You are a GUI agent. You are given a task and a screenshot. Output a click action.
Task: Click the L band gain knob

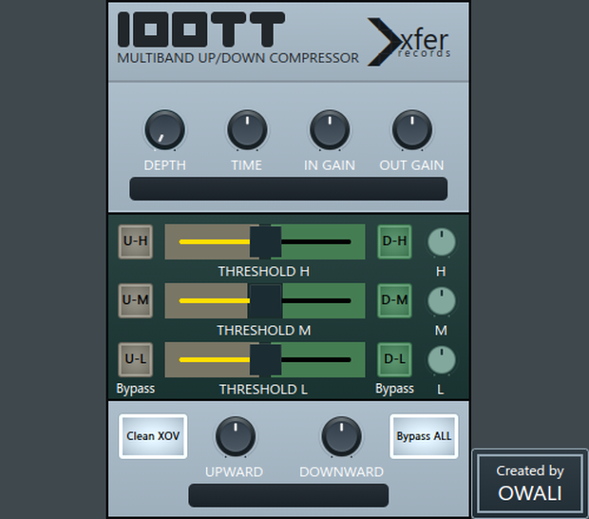[442, 360]
